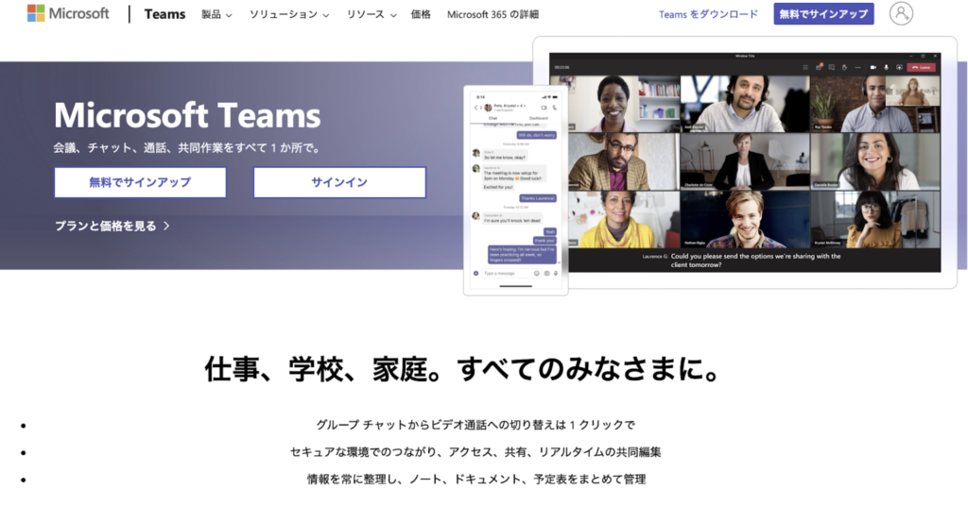Click the list icon in meeting toolbar
The height and width of the screenshot is (523, 968).
pos(805,67)
